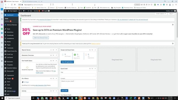This screenshot has height=100, width=178.
Task: Click the WordPress logo in admin bar
Action: tap(5, 11)
